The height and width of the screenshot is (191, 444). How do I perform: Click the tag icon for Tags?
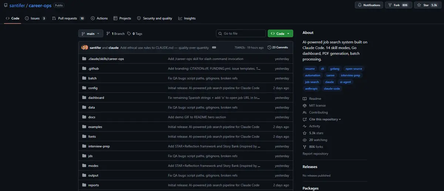pos(129,34)
